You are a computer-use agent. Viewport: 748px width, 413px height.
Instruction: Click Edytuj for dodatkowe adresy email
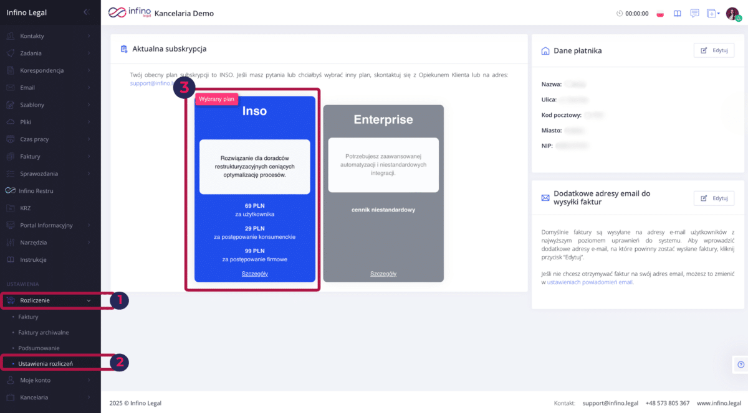714,198
